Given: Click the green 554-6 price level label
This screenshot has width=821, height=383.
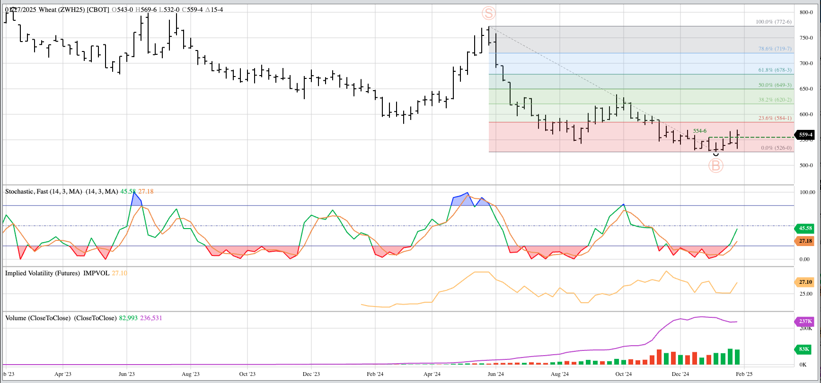Looking at the screenshot, I should point(700,131).
